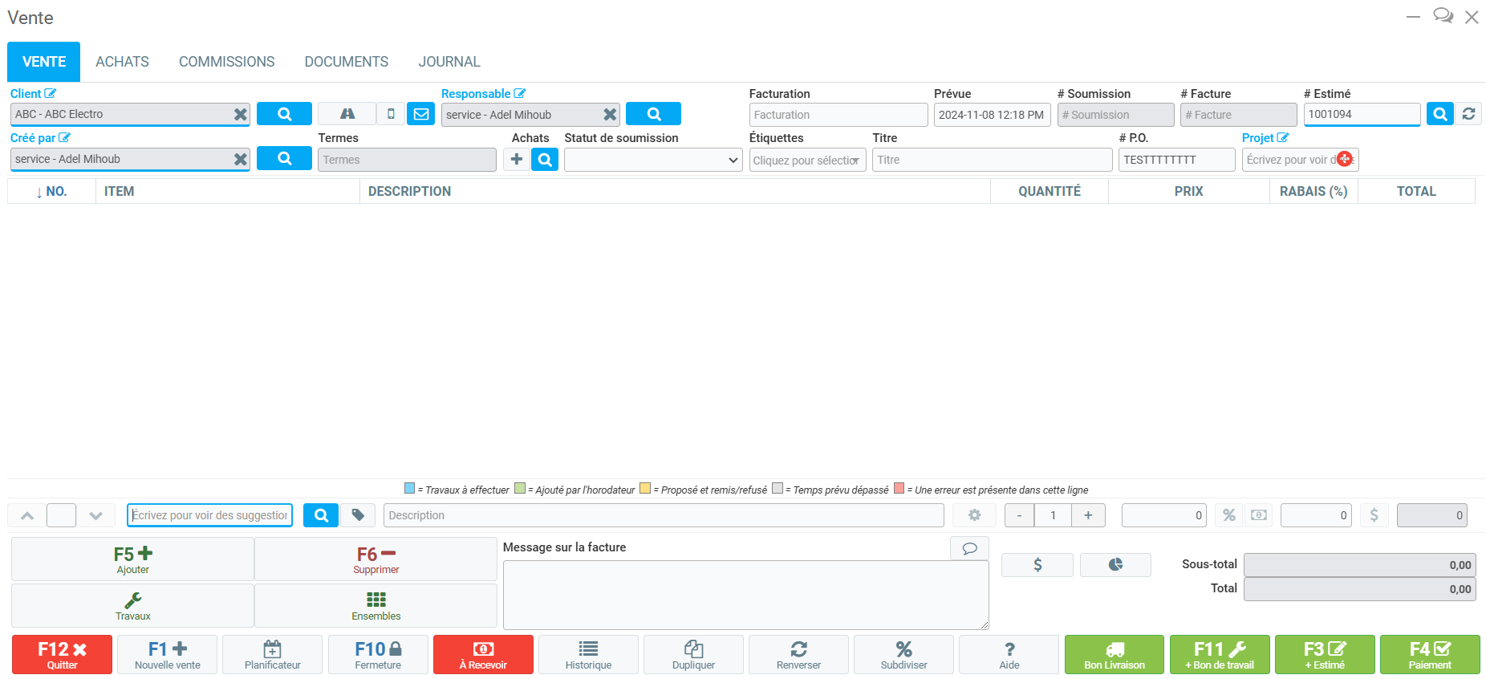Refresh the Estimé number with the sync icon
Screen dimensions: 1486x679
click(1468, 114)
